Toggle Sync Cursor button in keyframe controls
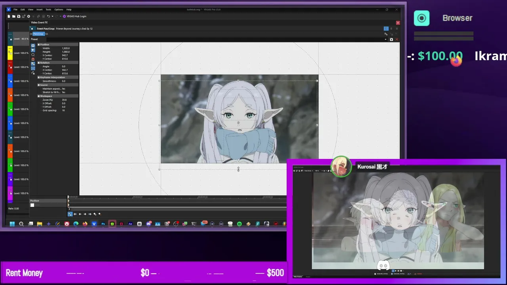The image size is (507, 285). pyautogui.click(x=70, y=214)
